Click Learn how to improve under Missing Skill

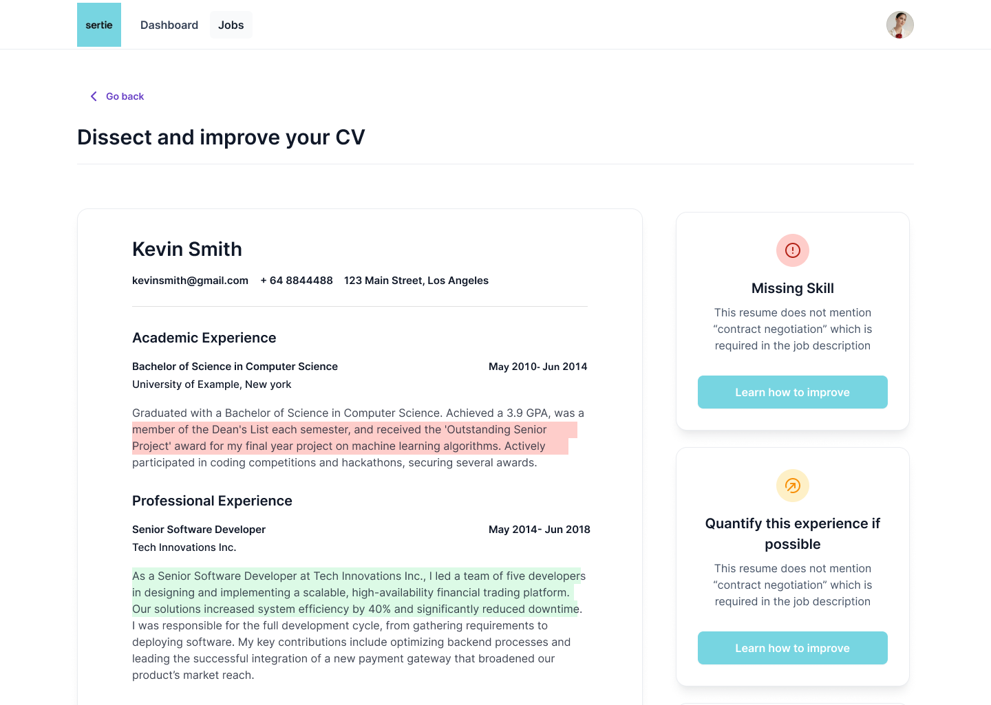[792, 392]
